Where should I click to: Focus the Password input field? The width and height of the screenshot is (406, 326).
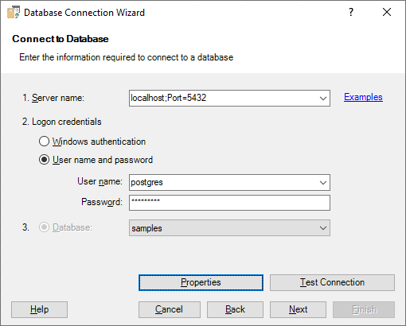[x=229, y=203]
